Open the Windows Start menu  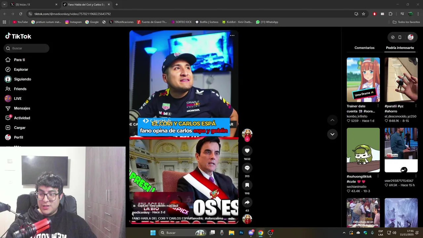[153, 233]
